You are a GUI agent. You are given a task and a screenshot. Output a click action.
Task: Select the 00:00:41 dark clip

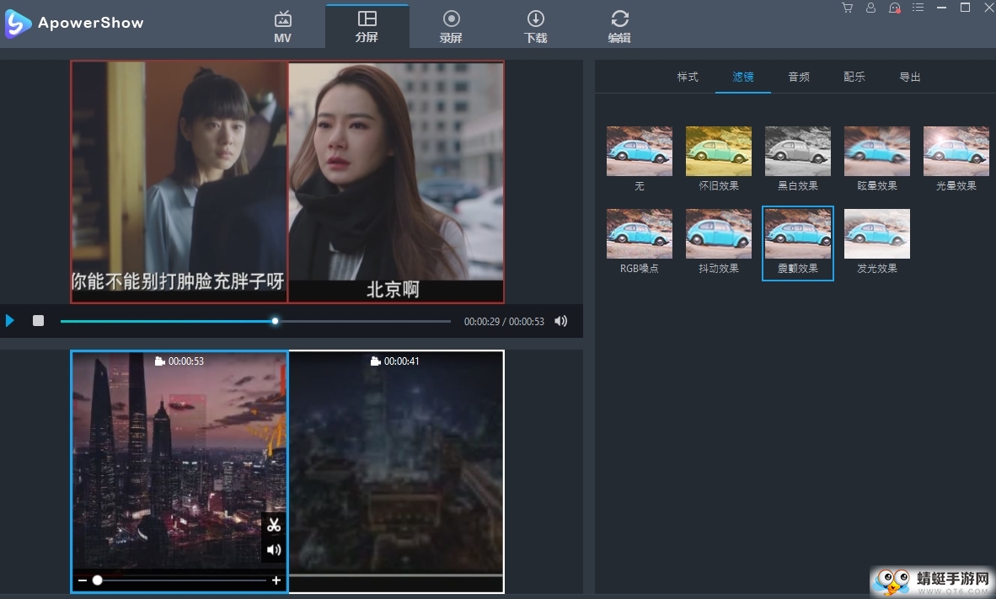coord(396,471)
